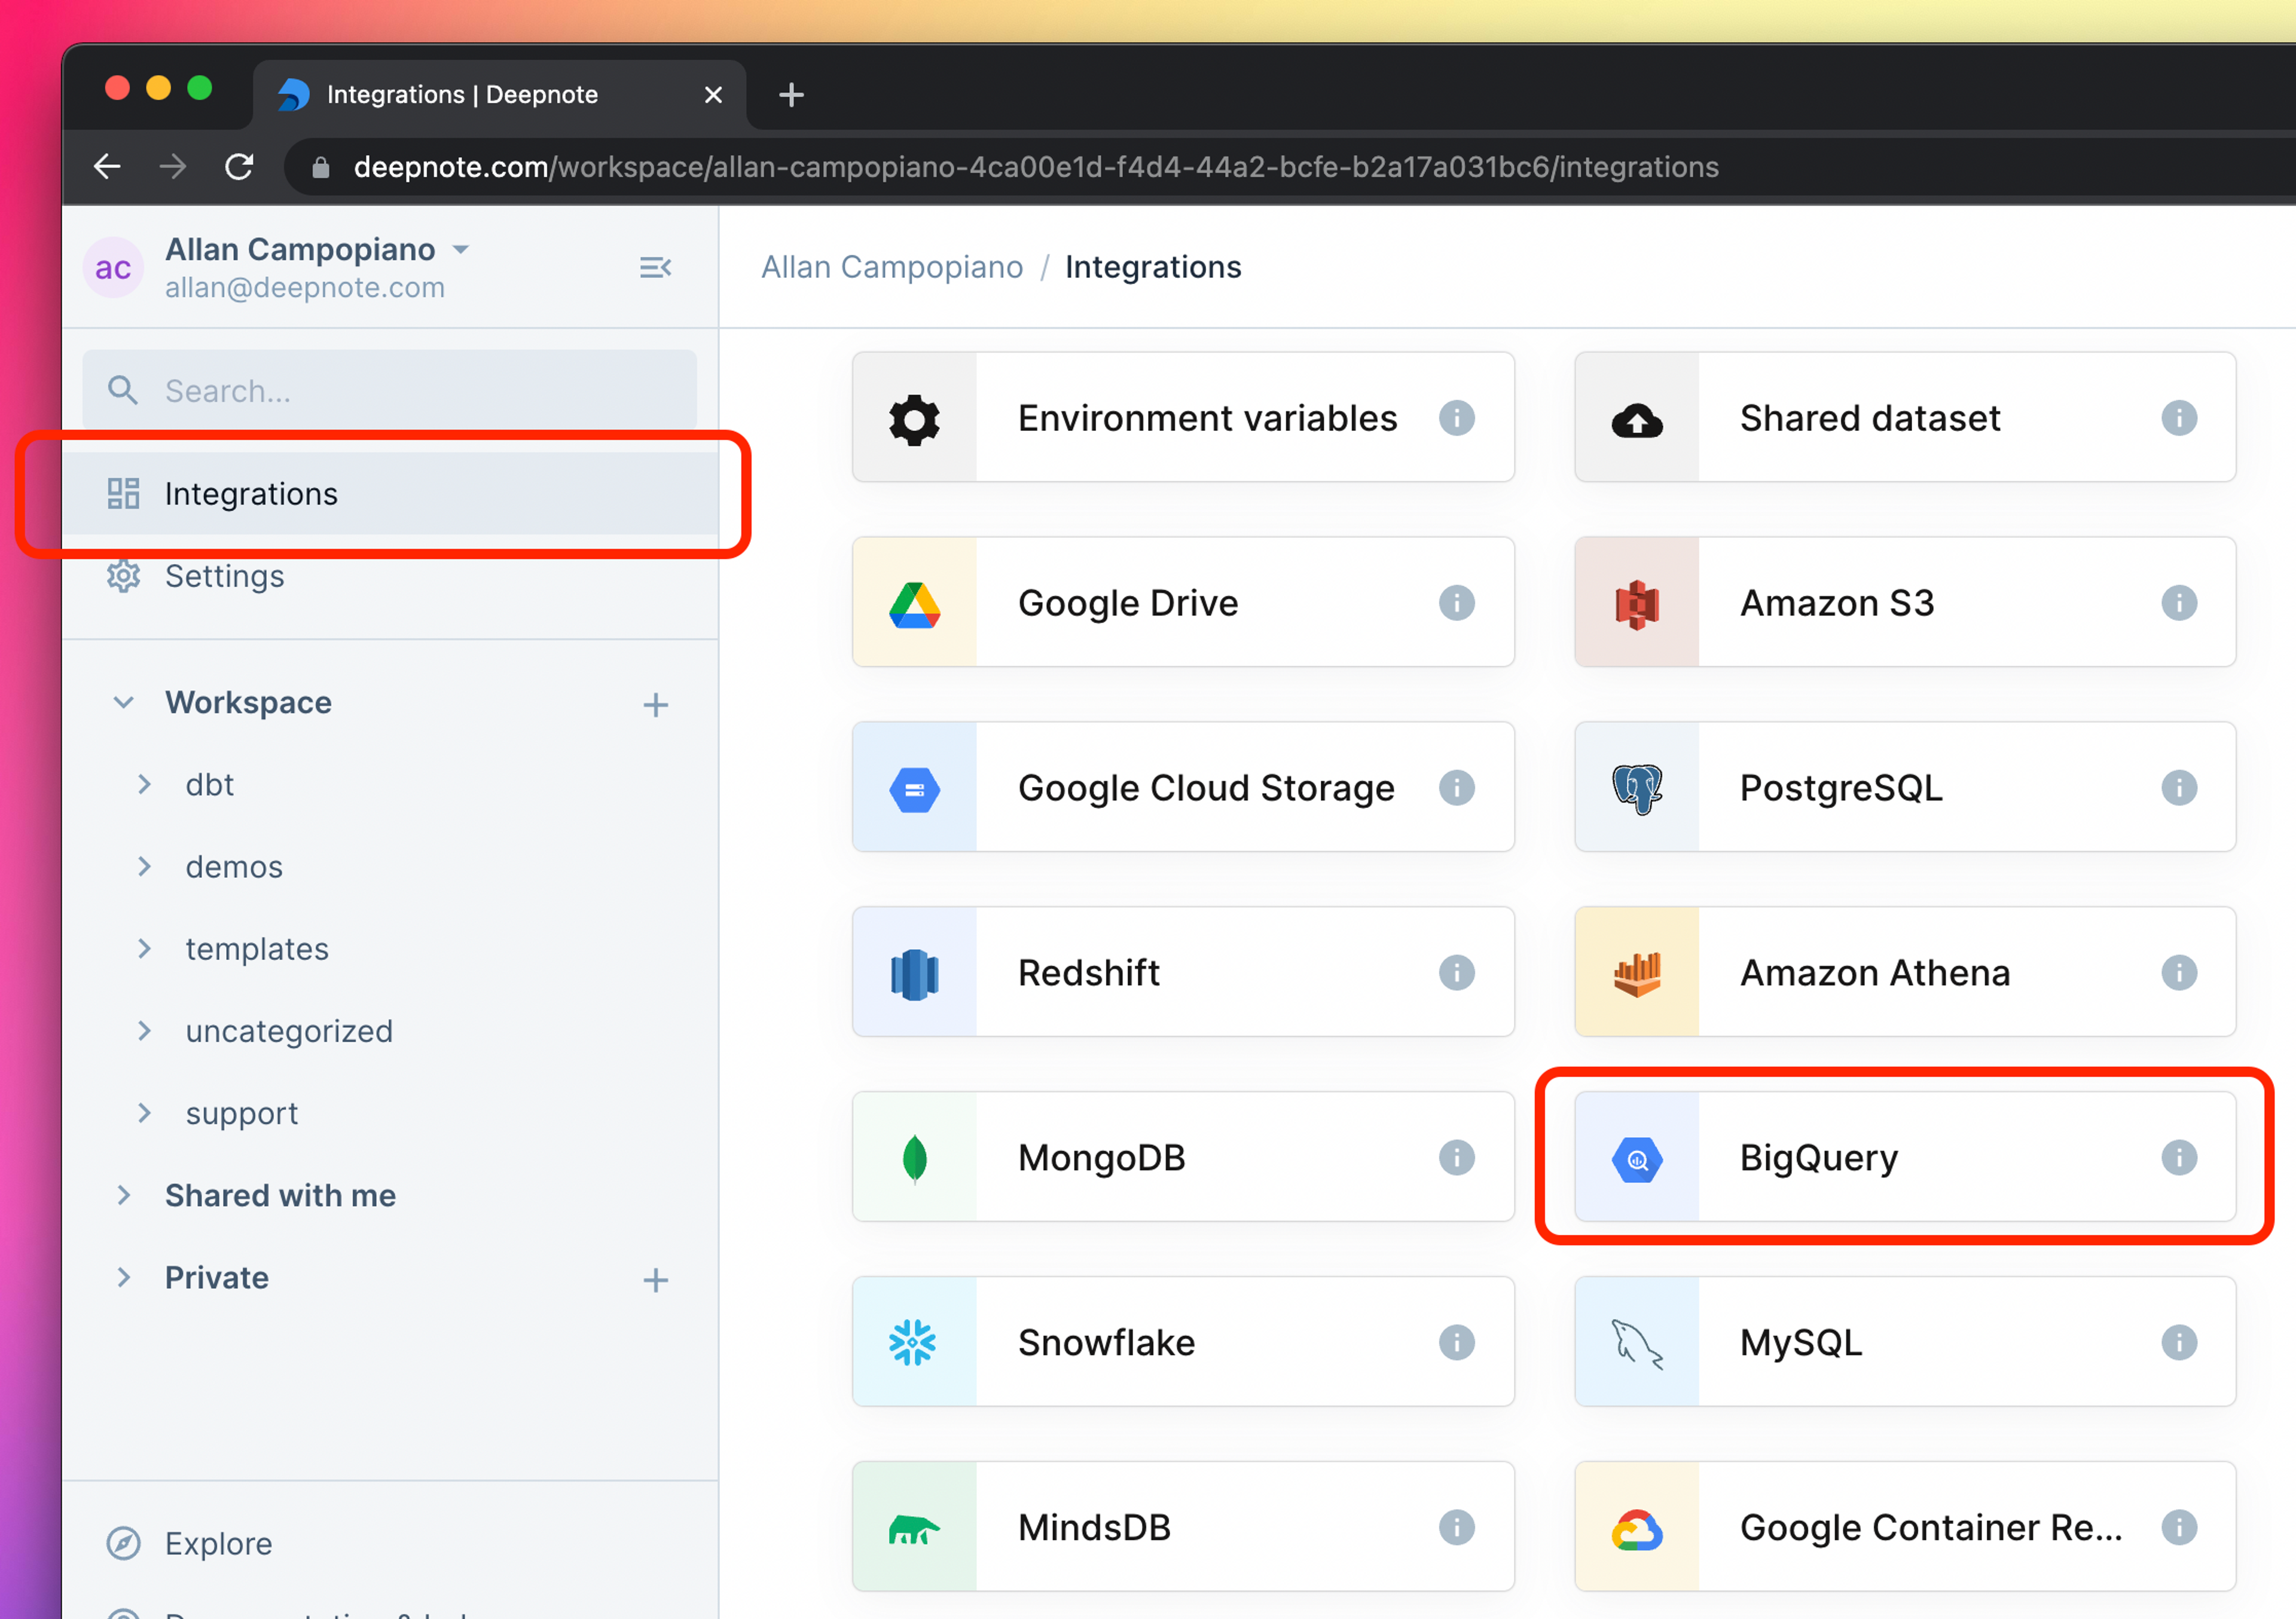Select Integrations in the sidebar

[x=390, y=494]
